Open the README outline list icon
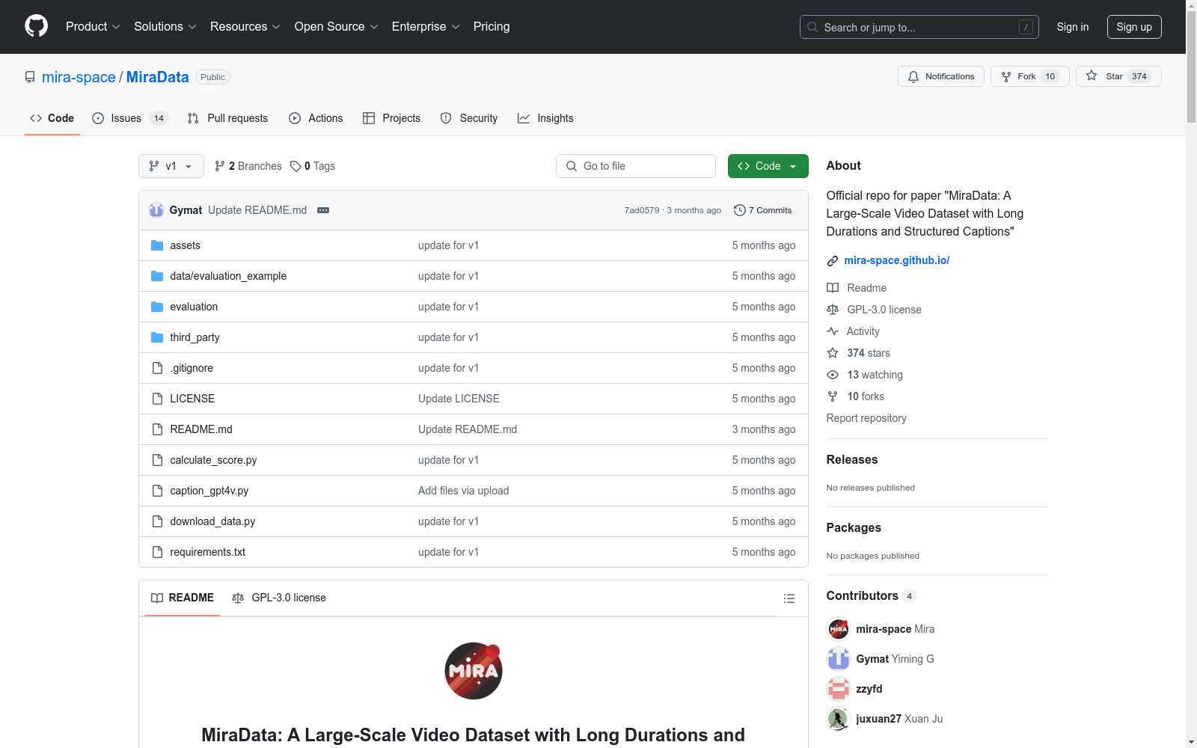 [x=789, y=598]
